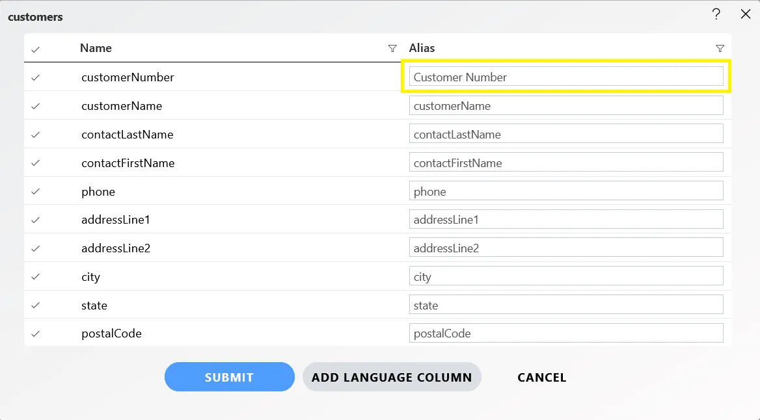The image size is (760, 420).
Task: Toggle the customerName row checkmark
Action: [35, 106]
